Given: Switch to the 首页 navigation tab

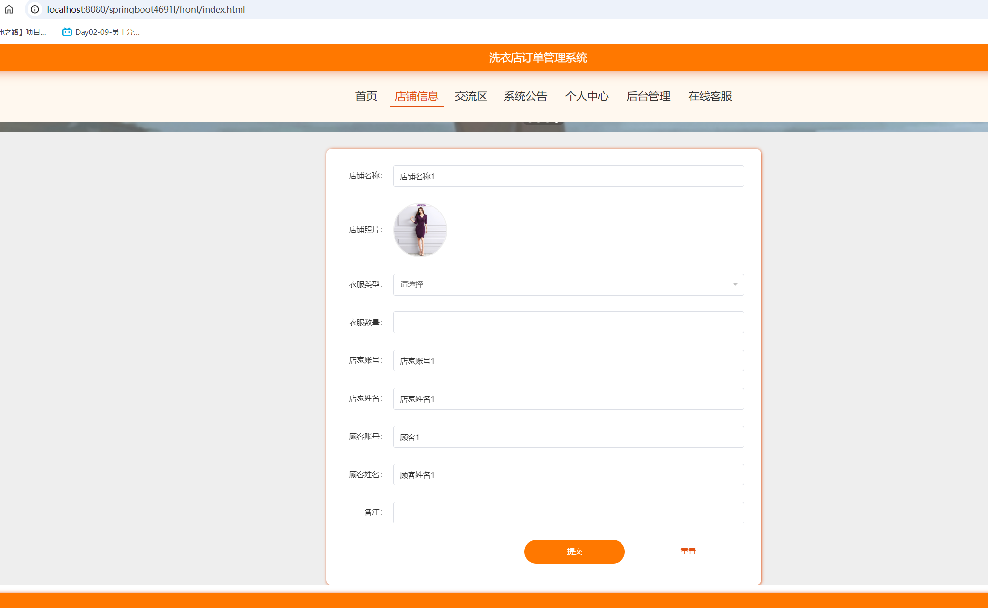Looking at the screenshot, I should point(366,96).
